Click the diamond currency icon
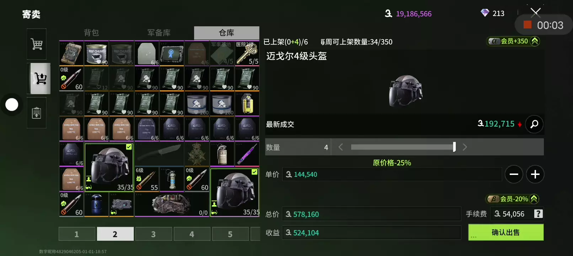This screenshot has width=573, height=256. 485,13
